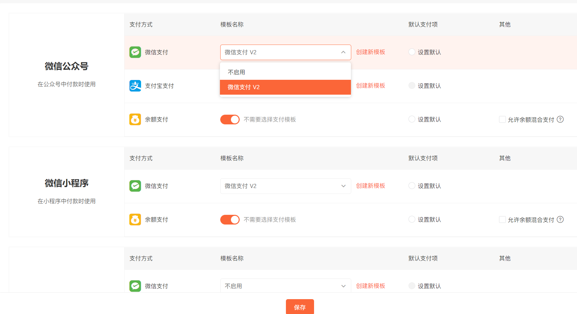
Task: Click 余额支付 wallet icon in 微信小程序 section
Action: (135, 220)
